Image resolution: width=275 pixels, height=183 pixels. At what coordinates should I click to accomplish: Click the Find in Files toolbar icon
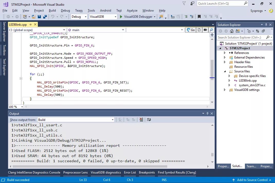(161, 17)
